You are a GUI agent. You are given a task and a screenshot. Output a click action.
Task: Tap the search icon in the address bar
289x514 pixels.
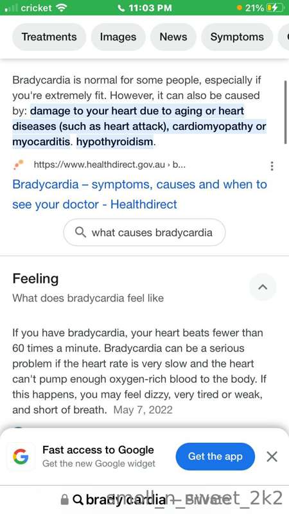pyautogui.click(x=77, y=500)
